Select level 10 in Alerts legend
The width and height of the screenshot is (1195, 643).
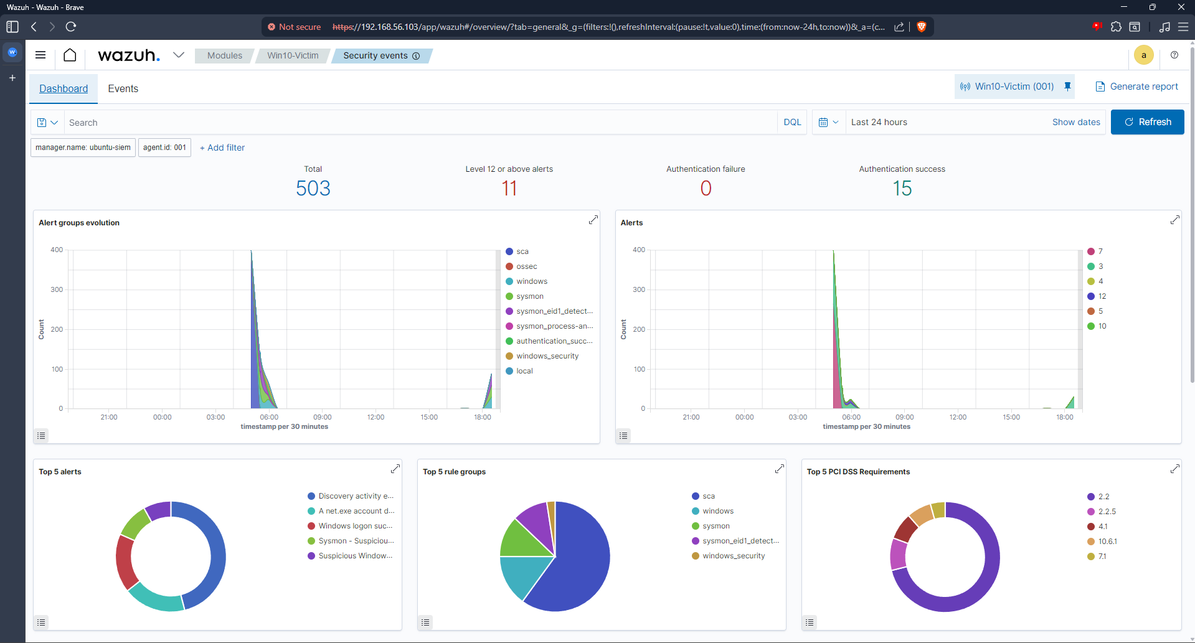coord(1102,326)
